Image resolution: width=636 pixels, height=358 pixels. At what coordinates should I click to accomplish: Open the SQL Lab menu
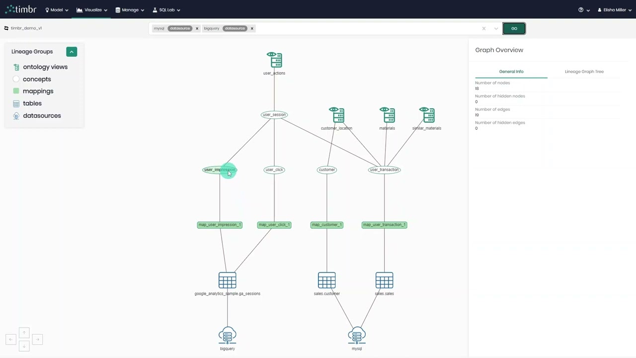pyautogui.click(x=166, y=10)
